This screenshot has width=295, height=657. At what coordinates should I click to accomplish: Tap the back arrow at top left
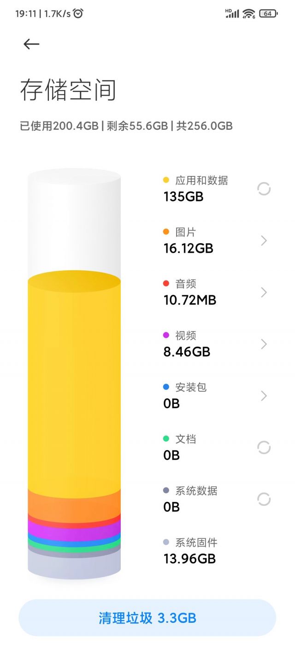[31, 43]
